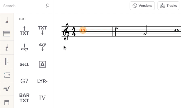Click the Search input field
The height and width of the screenshot is (108, 181).
pos(23,6)
